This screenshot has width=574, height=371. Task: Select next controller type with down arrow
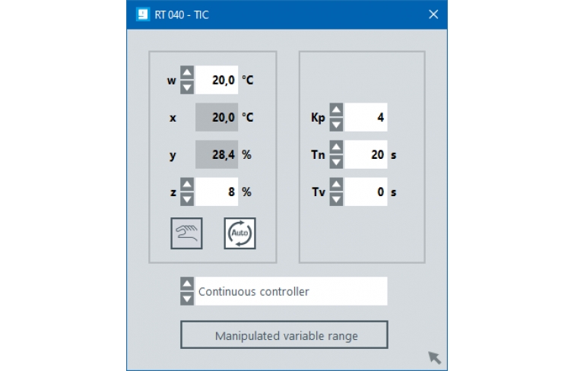tap(187, 299)
